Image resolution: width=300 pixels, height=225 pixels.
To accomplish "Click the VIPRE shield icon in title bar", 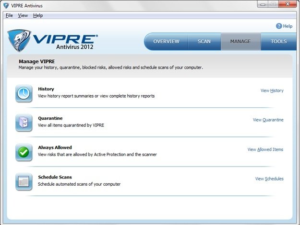I will click(6, 6).
